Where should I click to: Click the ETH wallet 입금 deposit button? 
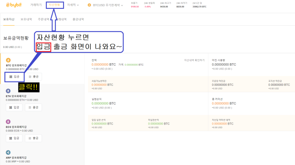coord(14,107)
